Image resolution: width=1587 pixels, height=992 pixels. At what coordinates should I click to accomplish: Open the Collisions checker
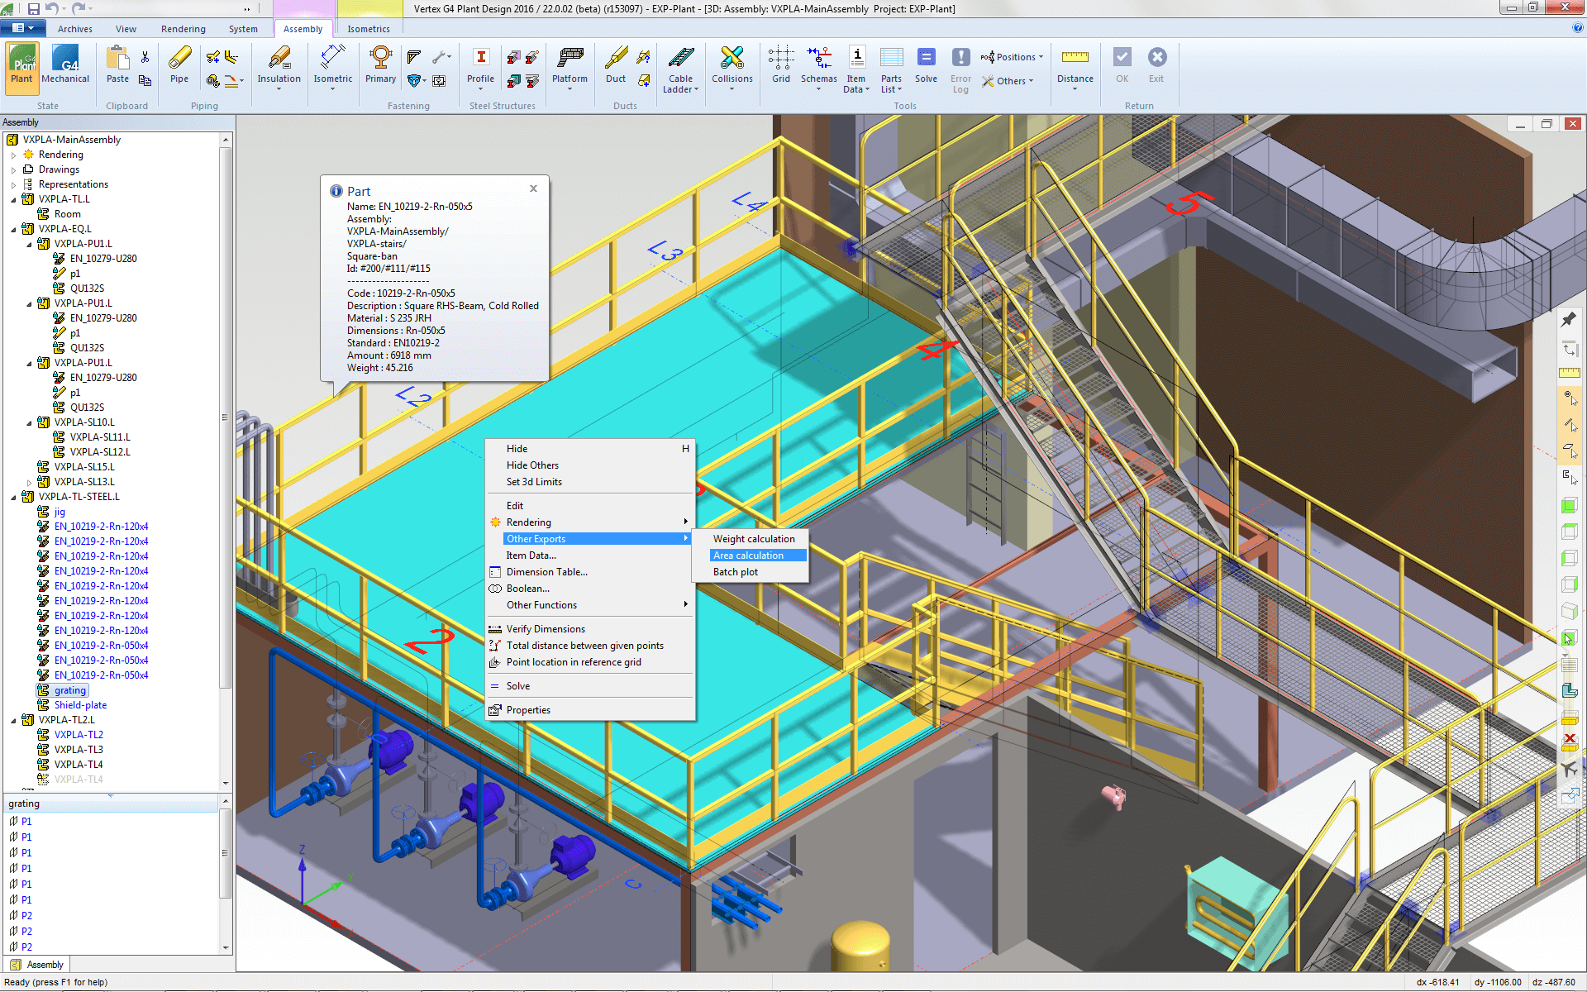click(x=731, y=66)
